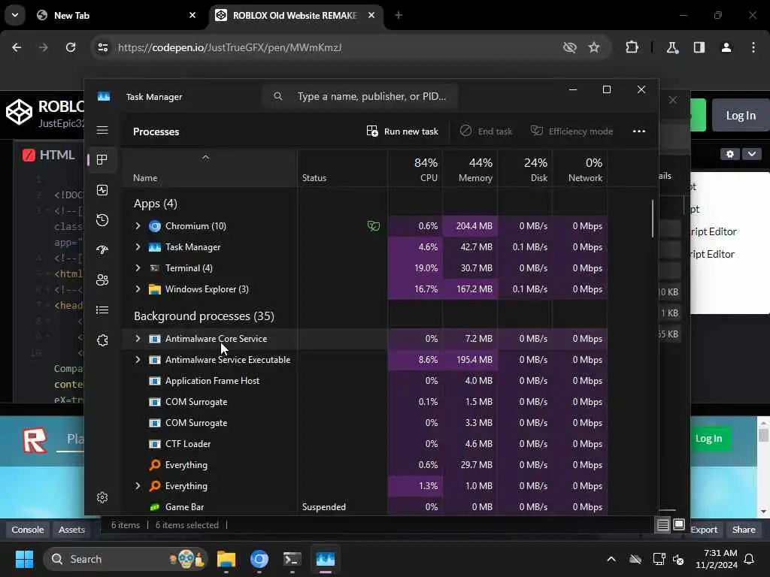Expand the second Everything process row
The width and height of the screenshot is (770, 577).
[x=138, y=486]
